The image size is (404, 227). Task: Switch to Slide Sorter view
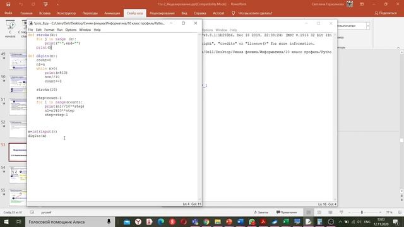pos(319,212)
